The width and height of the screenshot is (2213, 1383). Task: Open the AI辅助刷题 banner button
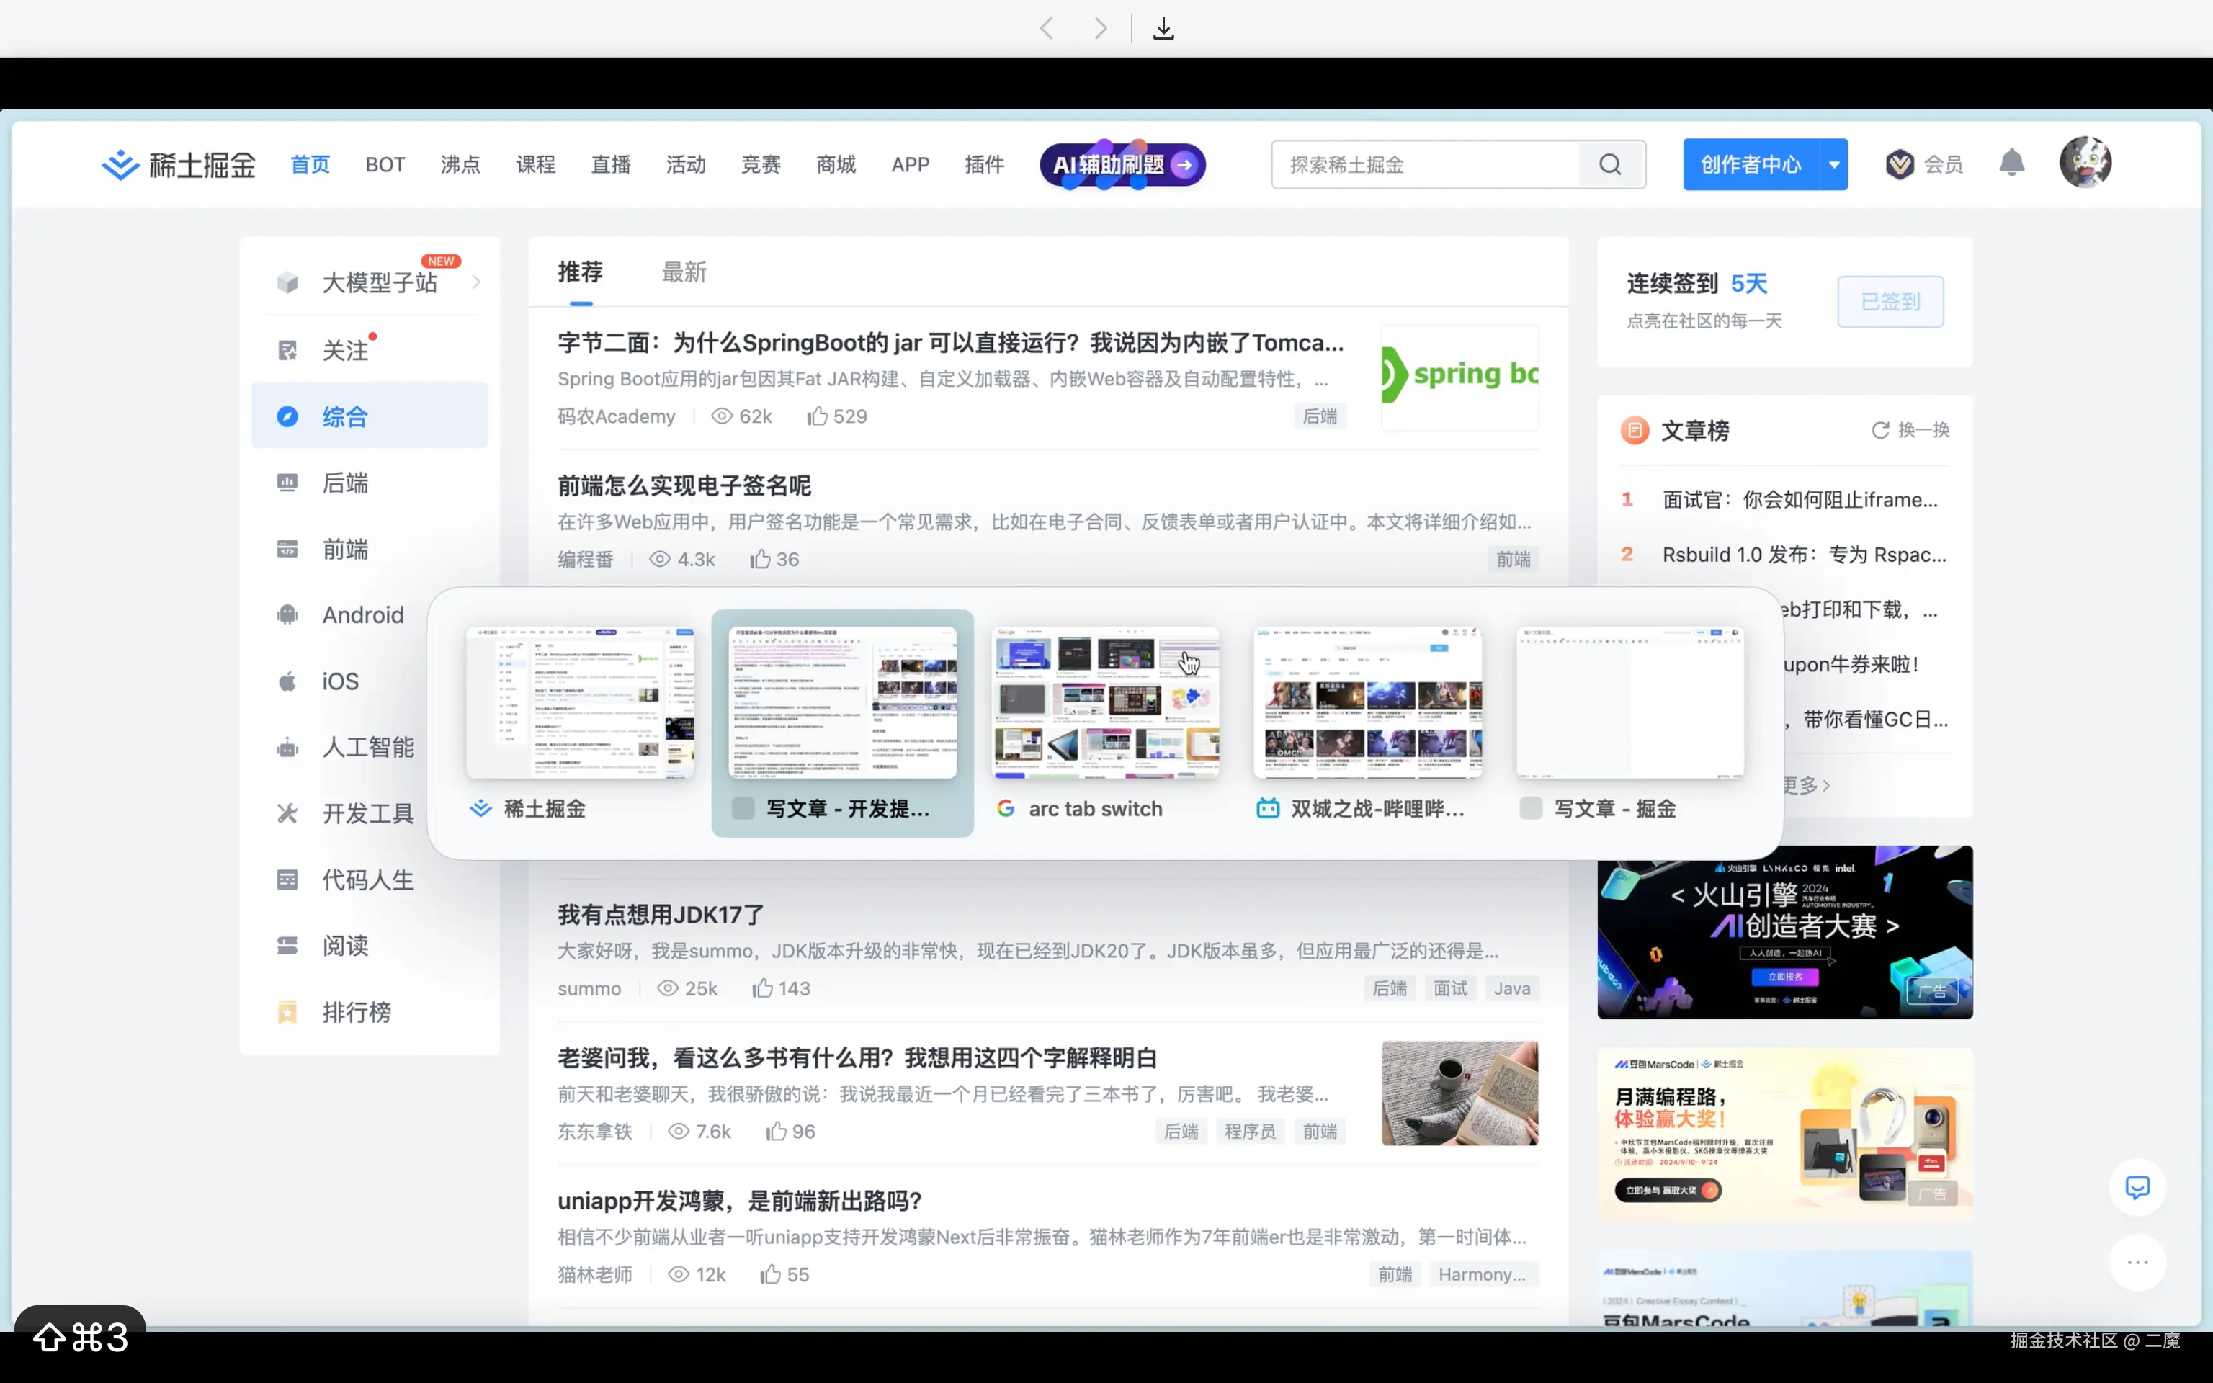pyautogui.click(x=1123, y=165)
